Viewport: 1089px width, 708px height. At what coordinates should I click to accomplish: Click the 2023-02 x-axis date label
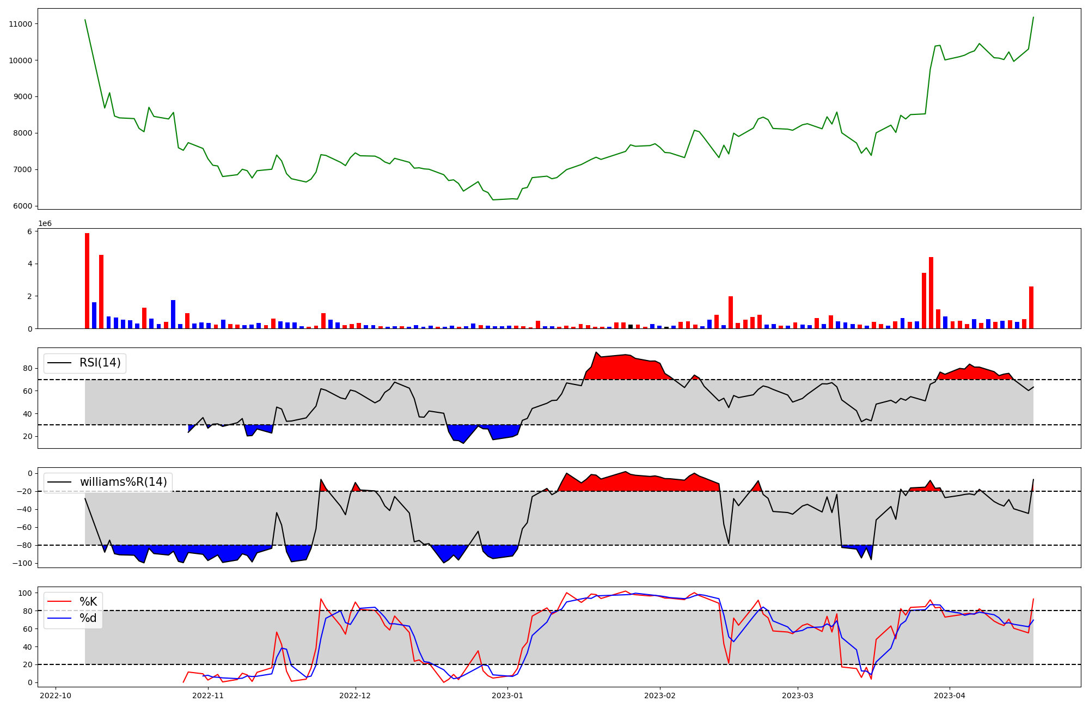click(x=660, y=695)
